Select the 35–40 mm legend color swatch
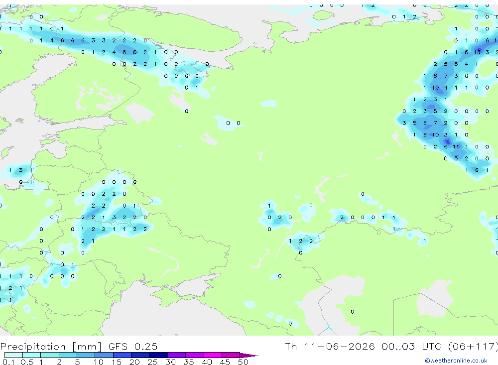498x365 pixels. 194,355
